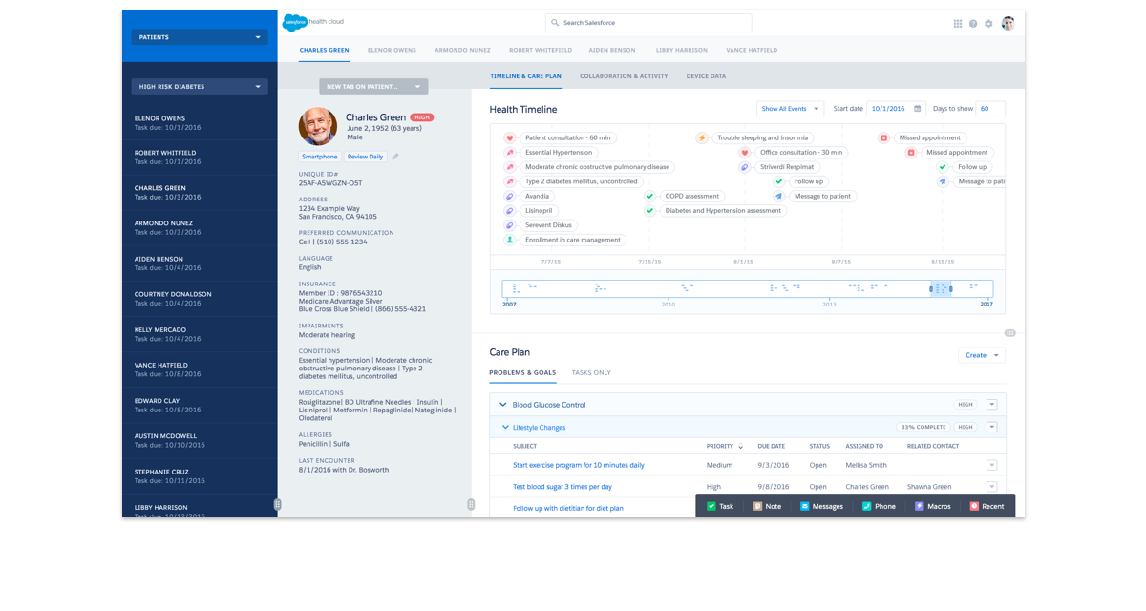
Task: Open the setup gear icon
Action: click(988, 24)
